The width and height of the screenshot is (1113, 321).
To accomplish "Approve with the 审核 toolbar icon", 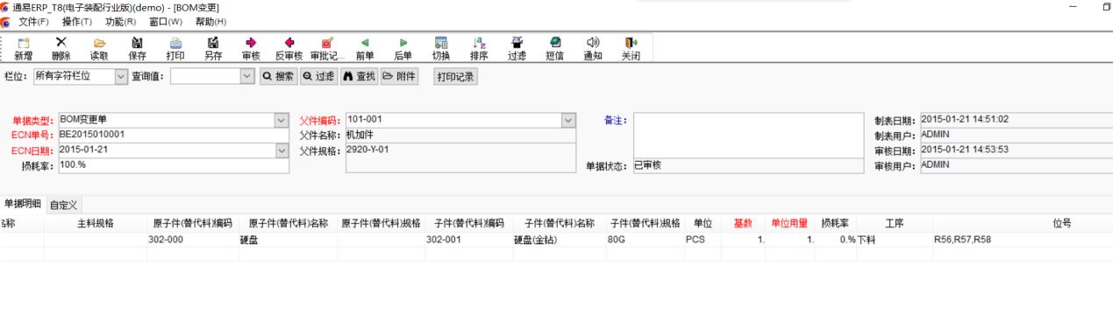I will click(x=251, y=48).
